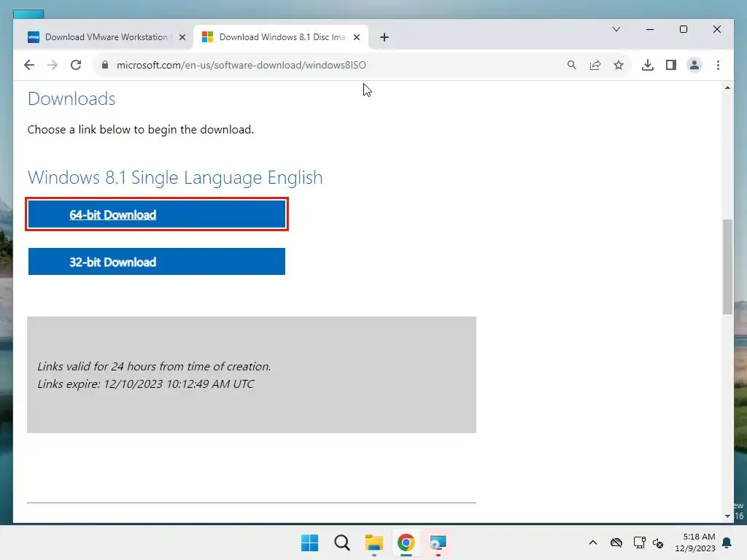
Task: Open the disc-and-monitor app in the taskbar
Action: click(x=438, y=542)
